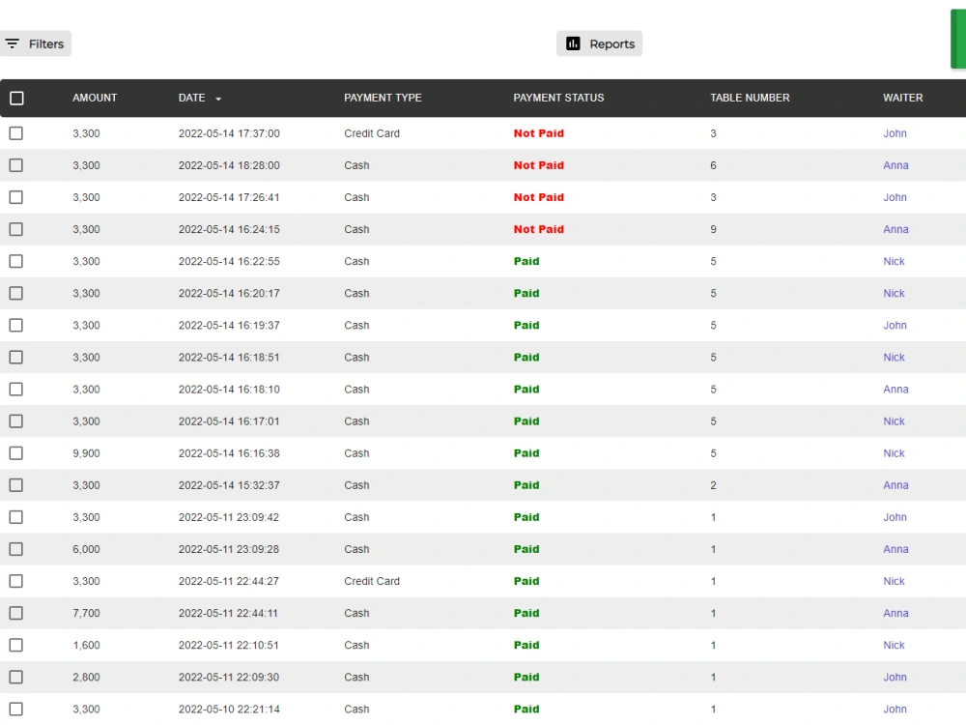
Task: Check the row dated 2022-05-14 17:37:00
Action: coord(16,133)
